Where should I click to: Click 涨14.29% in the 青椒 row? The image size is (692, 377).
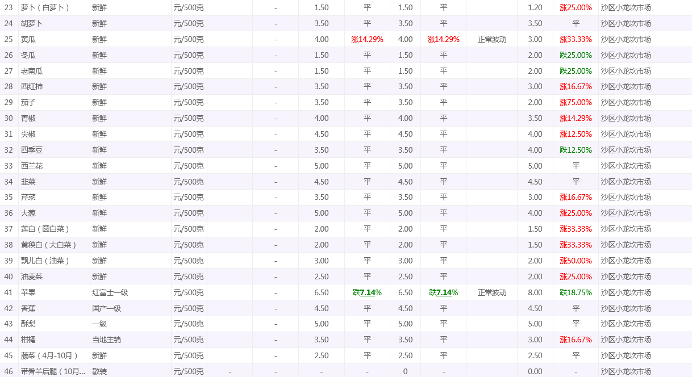576,118
